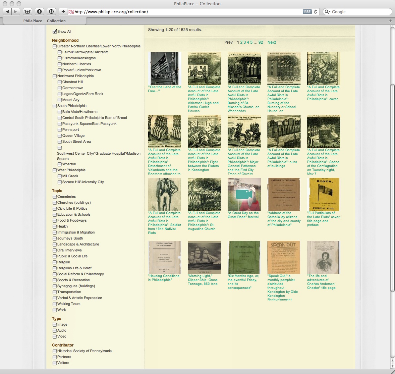This screenshot has width=395, height=374.
Task: Tick the Walking Tours topic checkbox
Action: click(x=55, y=304)
